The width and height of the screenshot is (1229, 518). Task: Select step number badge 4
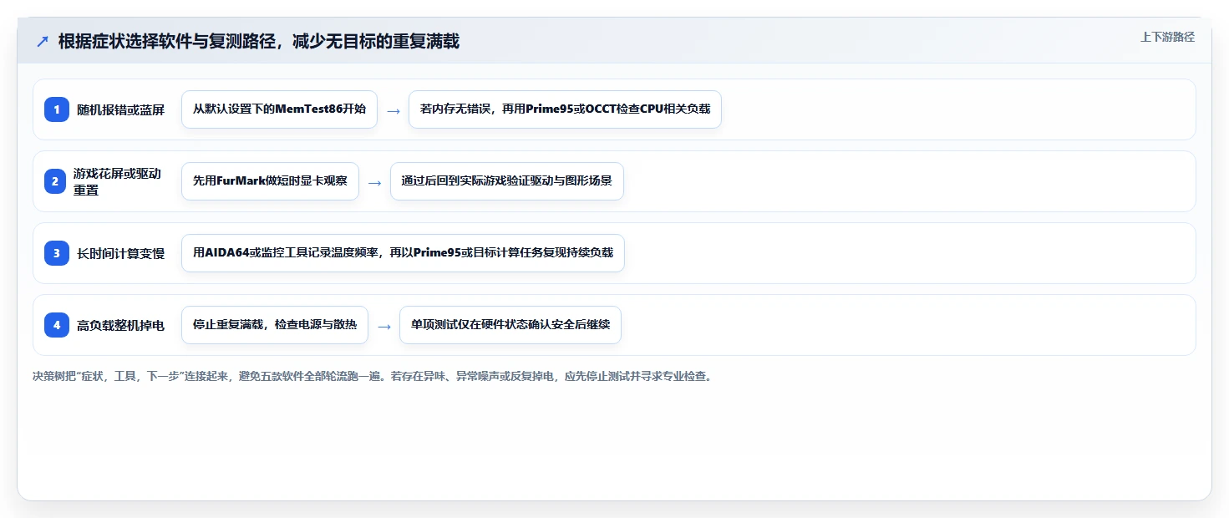coord(57,325)
